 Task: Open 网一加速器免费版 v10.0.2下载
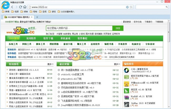(x=77, y=70)
